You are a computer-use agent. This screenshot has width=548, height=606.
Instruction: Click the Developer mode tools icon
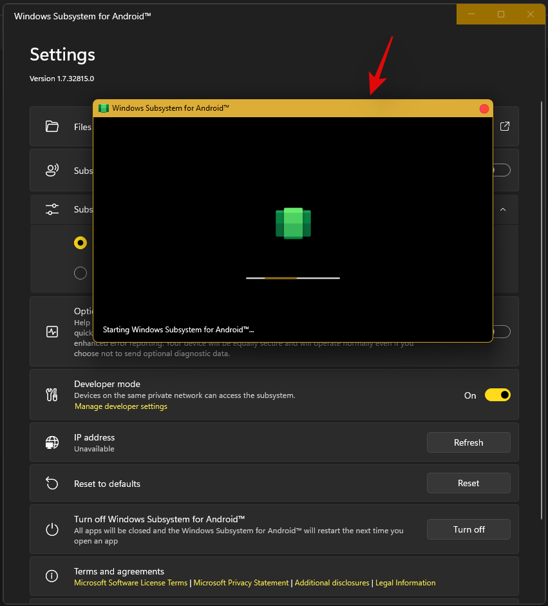coord(52,395)
